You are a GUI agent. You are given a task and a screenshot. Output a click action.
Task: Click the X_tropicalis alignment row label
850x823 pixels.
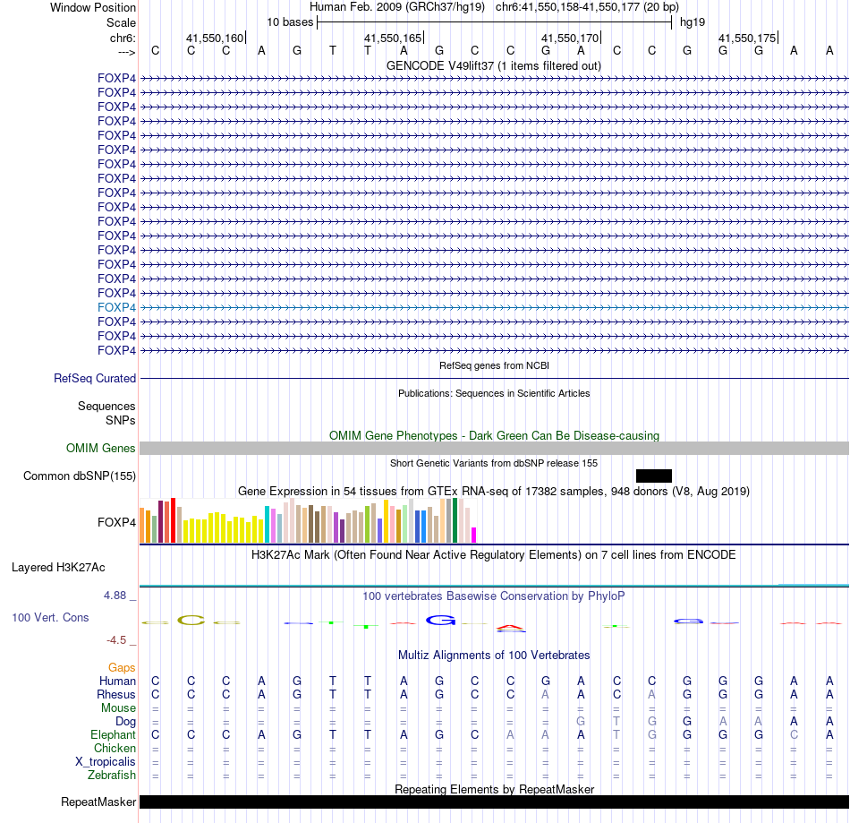[106, 762]
